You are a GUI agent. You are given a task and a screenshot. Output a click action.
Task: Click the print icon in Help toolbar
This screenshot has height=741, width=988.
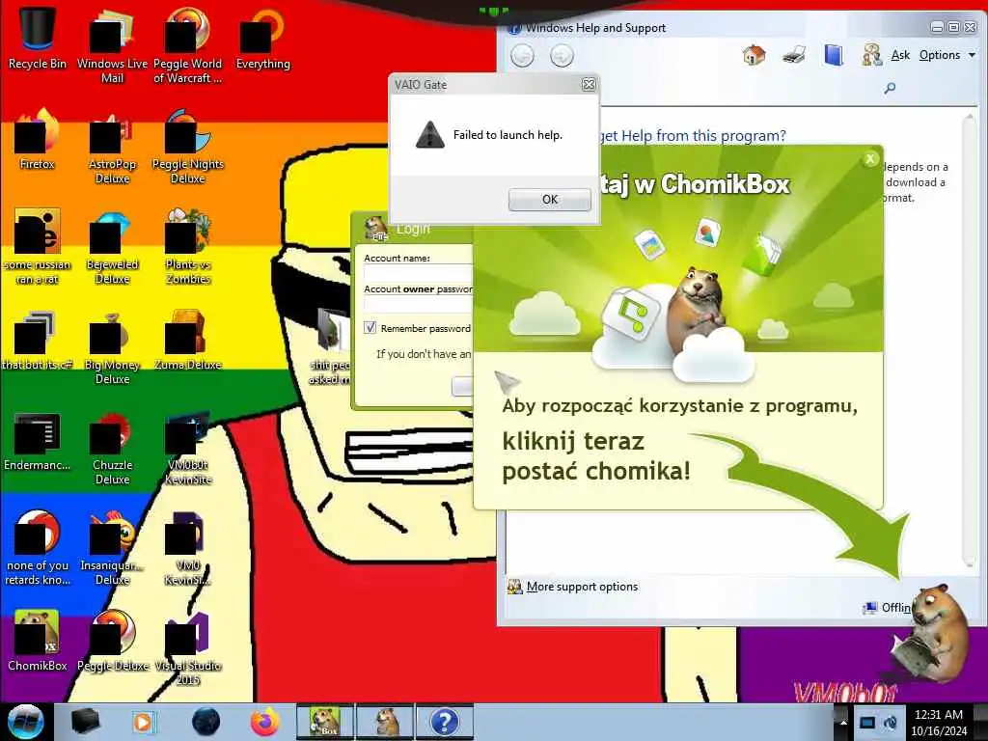pyautogui.click(x=794, y=55)
